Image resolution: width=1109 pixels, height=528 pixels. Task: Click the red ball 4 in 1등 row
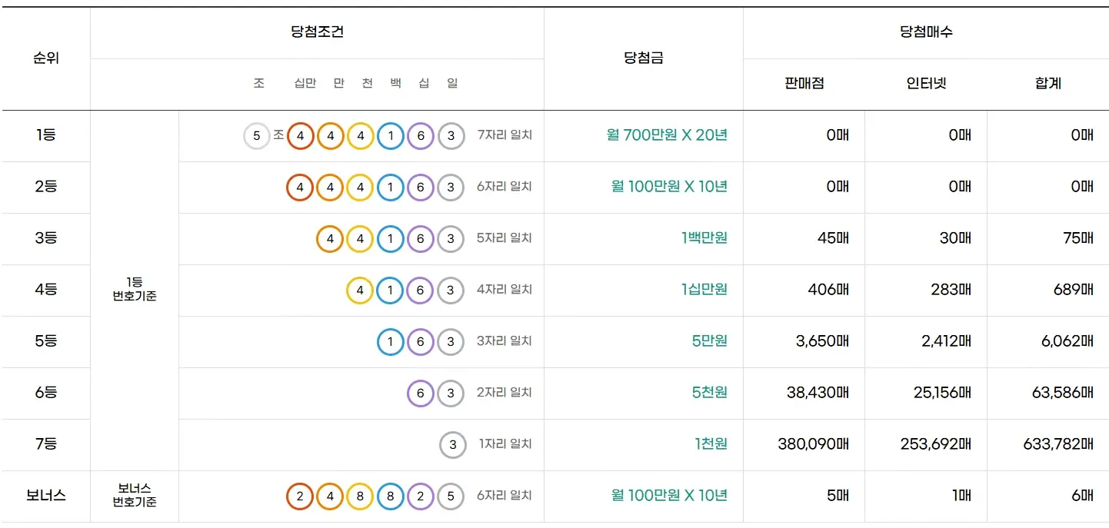pos(300,136)
